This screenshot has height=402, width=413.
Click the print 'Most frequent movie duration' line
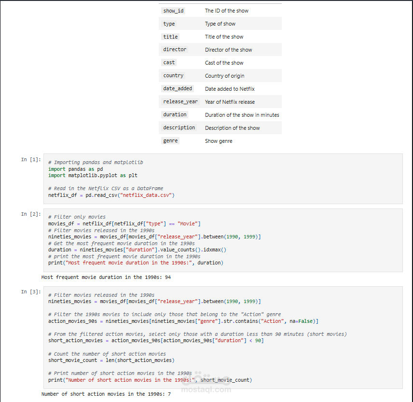[136, 263]
